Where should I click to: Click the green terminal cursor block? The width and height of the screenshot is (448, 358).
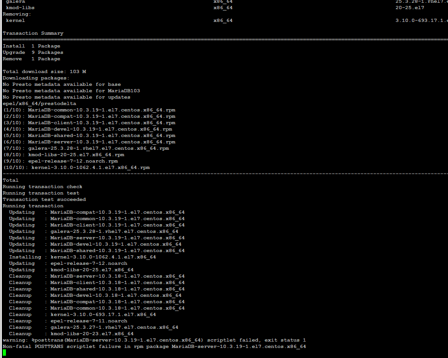click(x=5, y=353)
